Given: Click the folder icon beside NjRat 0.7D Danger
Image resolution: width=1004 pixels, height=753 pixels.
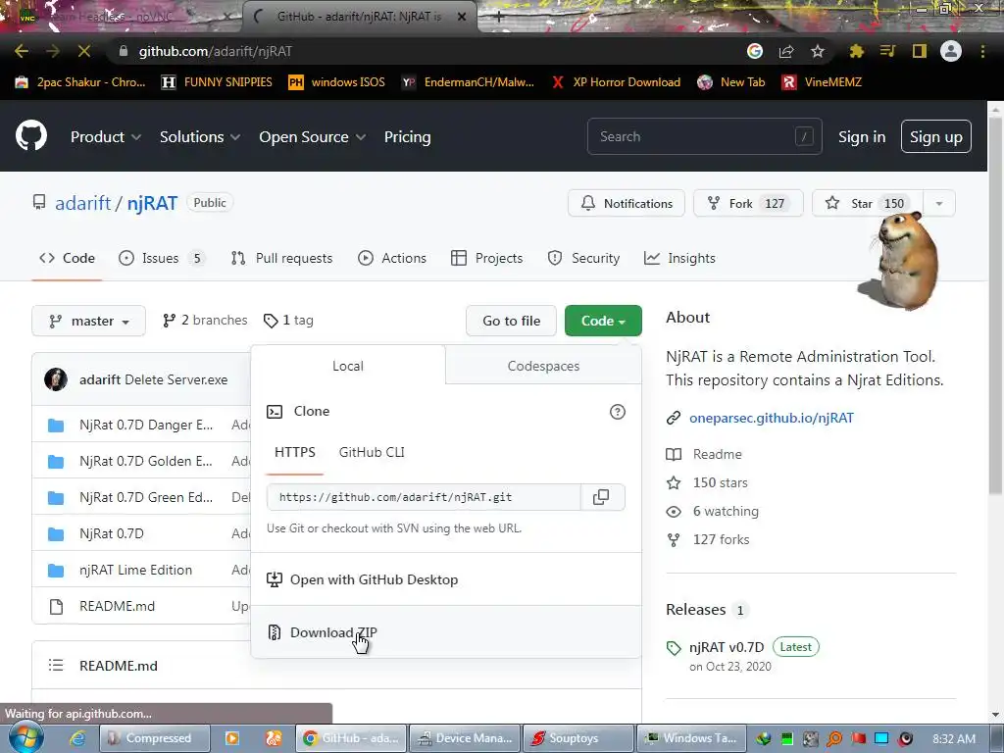Looking at the screenshot, I should 56,426.
